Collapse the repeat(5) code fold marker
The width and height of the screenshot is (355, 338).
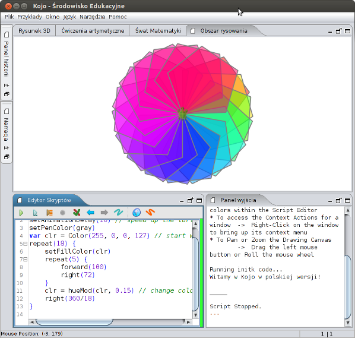pyautogui.click(x=26, y=260)
